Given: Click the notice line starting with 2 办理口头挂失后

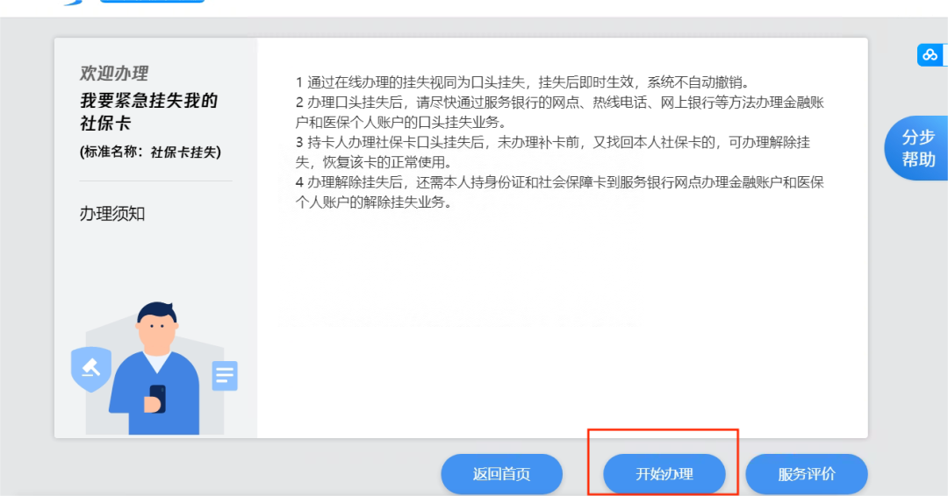Looking at the screenshot, I should (x=560, y=112).
